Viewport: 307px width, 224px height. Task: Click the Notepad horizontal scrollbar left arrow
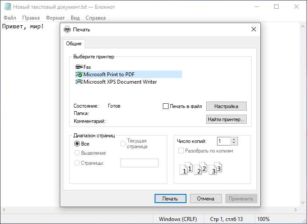4,210
